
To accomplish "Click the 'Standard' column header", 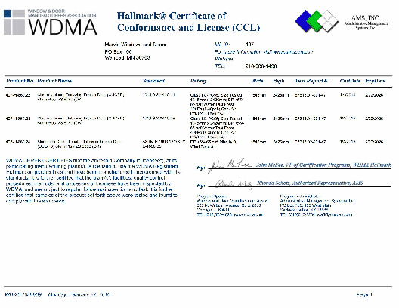I will coord(153,81).
